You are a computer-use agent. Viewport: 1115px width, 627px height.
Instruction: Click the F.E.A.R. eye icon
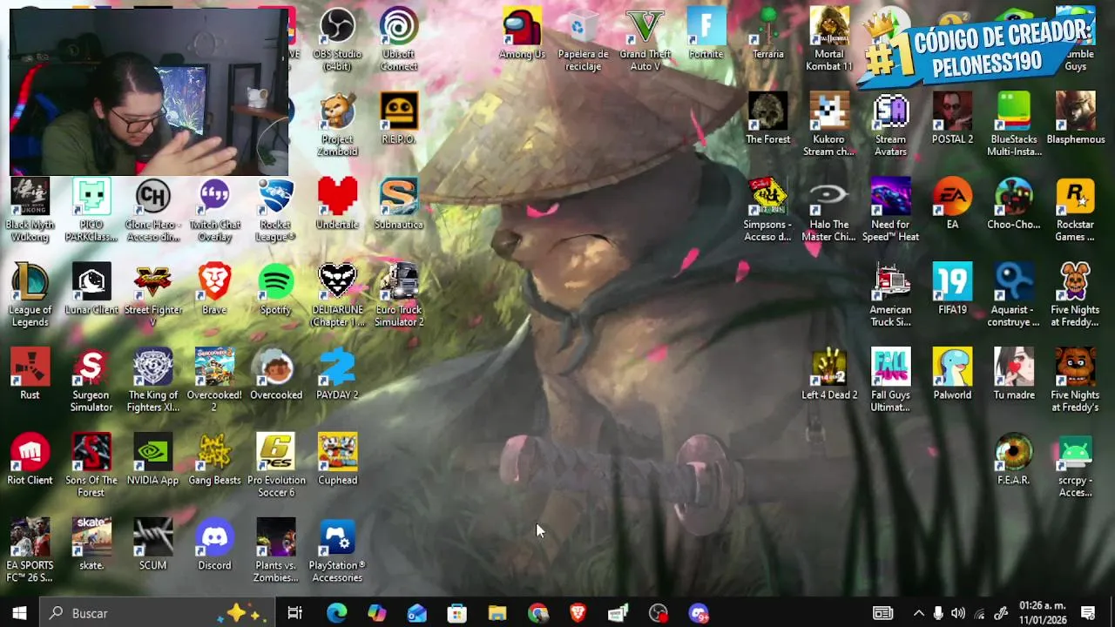(x=1014, y=453)
